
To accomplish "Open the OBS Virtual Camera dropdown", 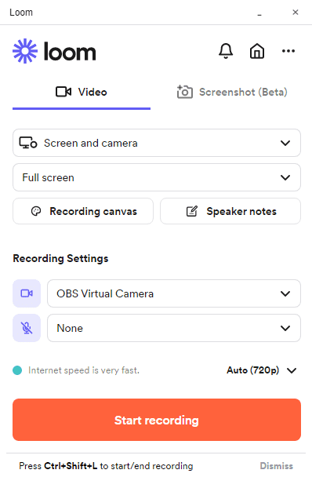I will click(x=174, y=293).
